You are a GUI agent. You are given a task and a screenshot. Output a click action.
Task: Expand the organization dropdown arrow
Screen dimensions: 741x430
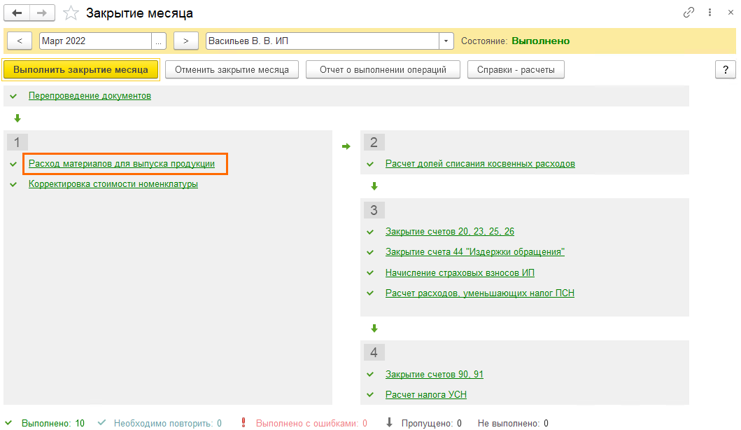[x=446, y=41]
